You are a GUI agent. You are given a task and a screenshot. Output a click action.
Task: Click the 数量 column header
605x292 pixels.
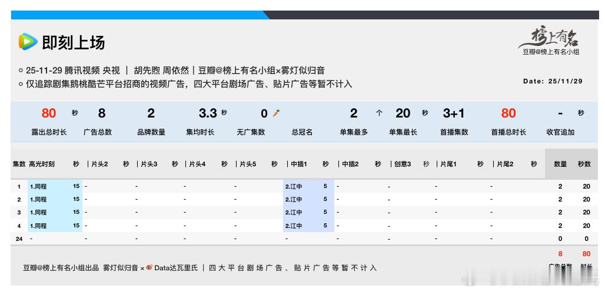click(x=560, y=164)
